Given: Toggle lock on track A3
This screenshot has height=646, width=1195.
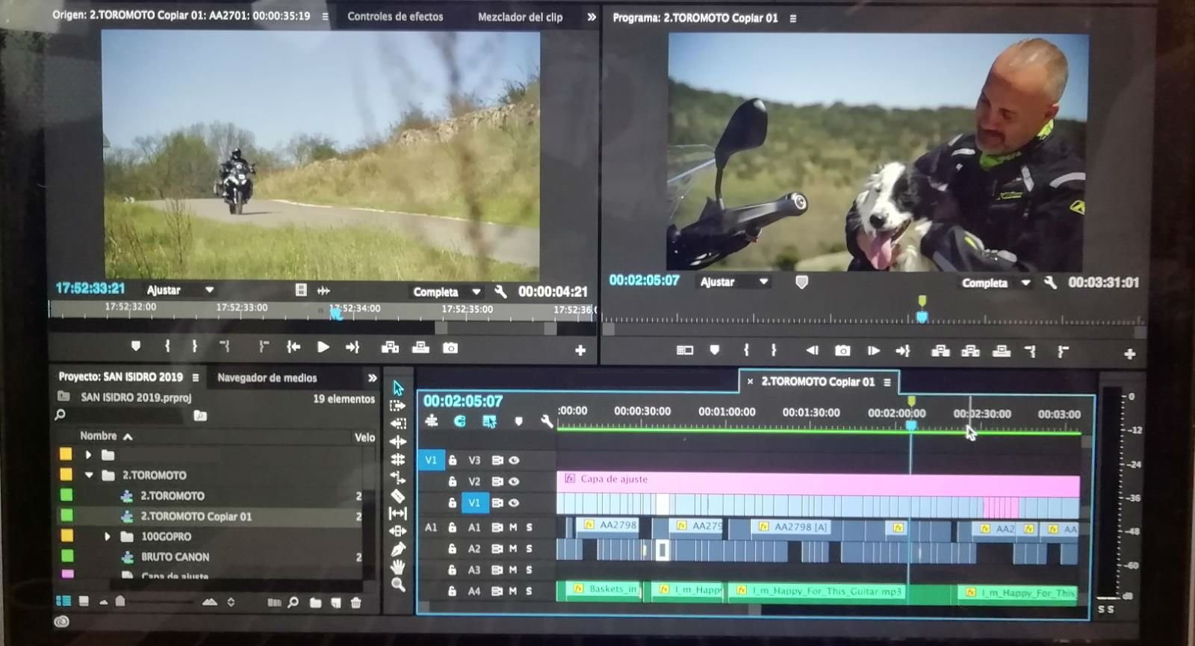Looking at the screenshot, I should click(453, 570).
